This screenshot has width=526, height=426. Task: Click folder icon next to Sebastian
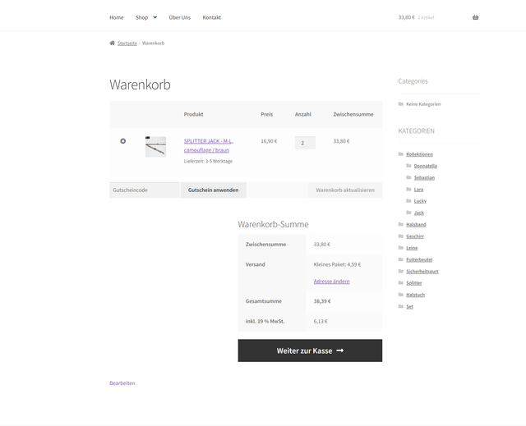click(x=408, y=177)
